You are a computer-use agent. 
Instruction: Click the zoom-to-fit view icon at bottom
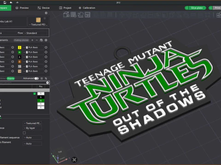pos(75,160)
